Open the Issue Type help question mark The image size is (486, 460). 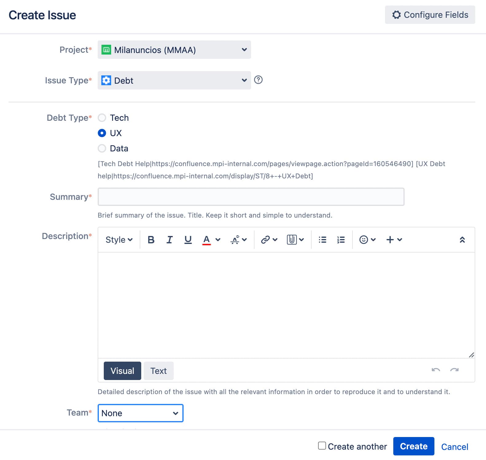(258, 80)
